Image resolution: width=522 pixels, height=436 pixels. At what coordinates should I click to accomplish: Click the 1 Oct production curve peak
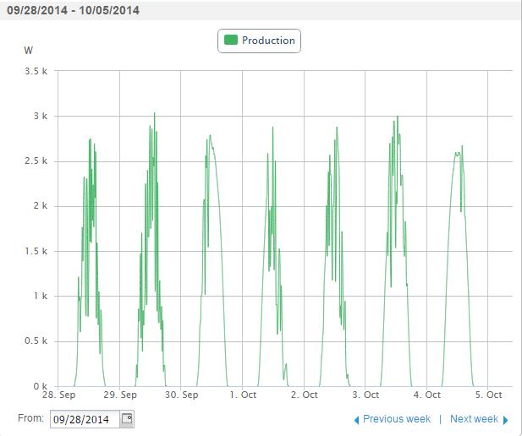tap(272, 128)
